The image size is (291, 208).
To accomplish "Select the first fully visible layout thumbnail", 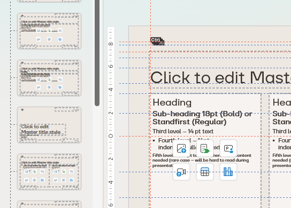I will click(49, 31).
